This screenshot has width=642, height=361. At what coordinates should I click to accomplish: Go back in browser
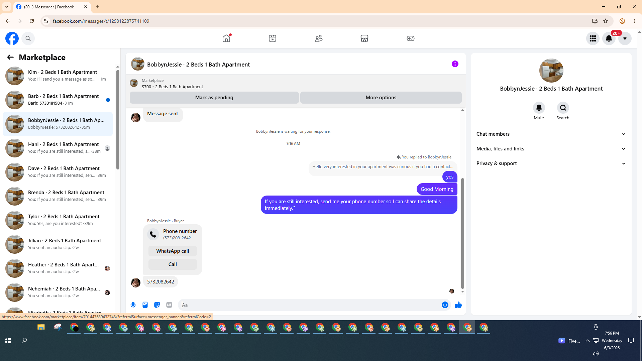pyautogui.click(x=8, y=21)
